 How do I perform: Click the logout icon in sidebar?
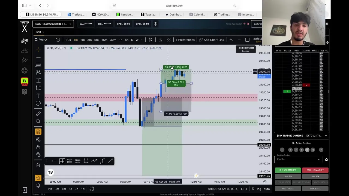(24, 190)
